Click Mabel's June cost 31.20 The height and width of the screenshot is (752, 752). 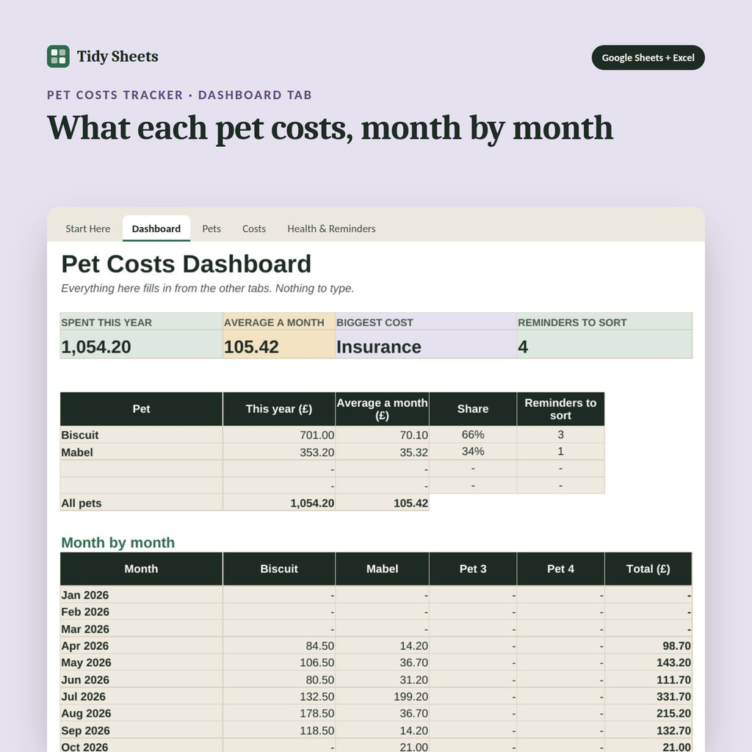382,679
